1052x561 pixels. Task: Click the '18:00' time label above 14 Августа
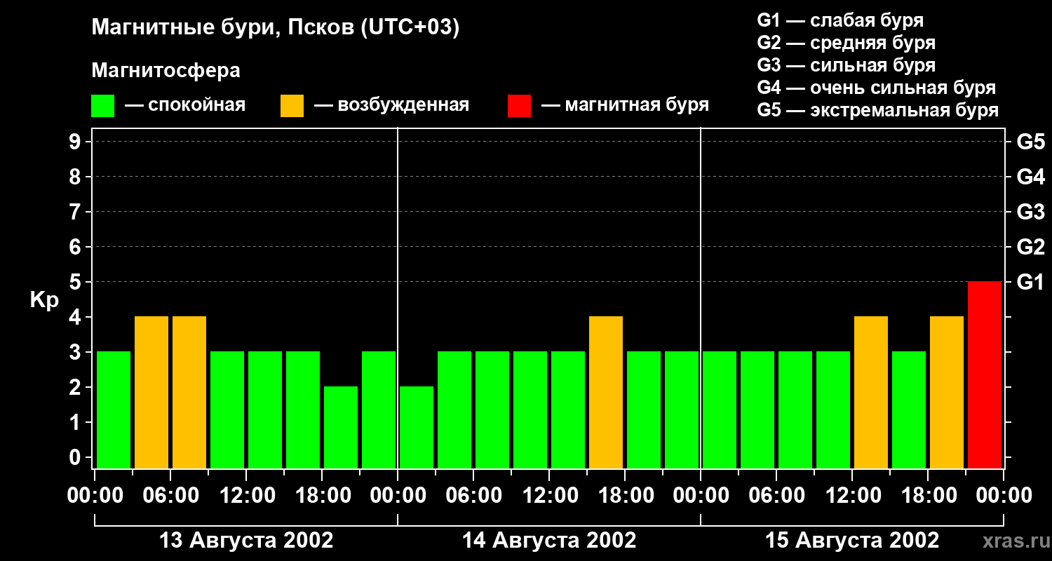coord(625,496)
